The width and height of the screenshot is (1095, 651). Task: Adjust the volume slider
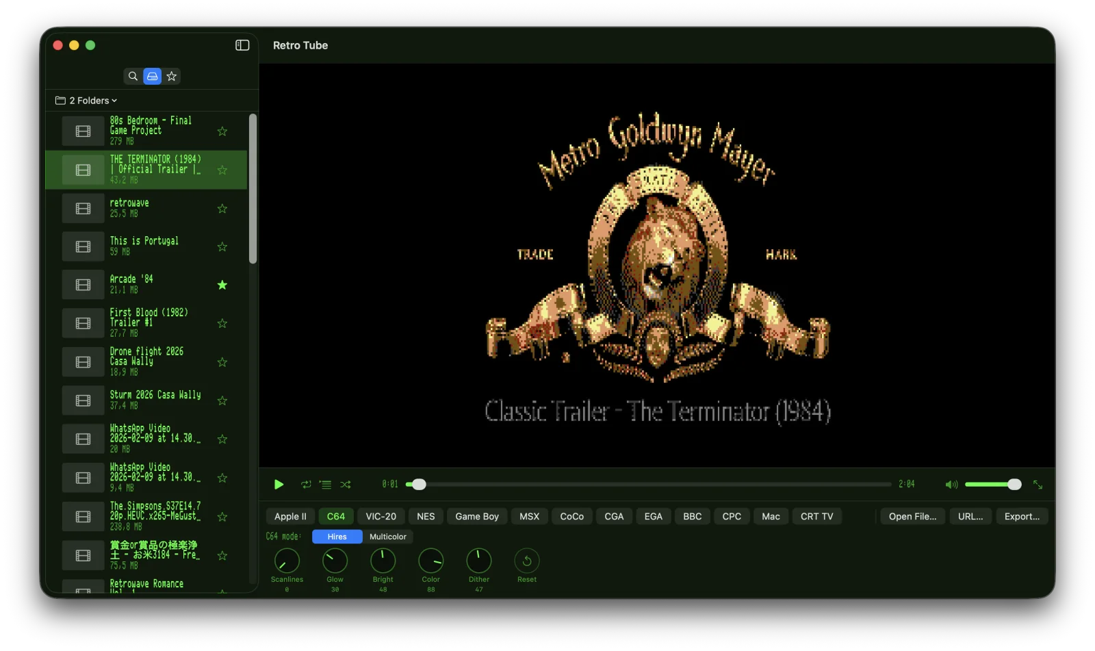[993, 485]
